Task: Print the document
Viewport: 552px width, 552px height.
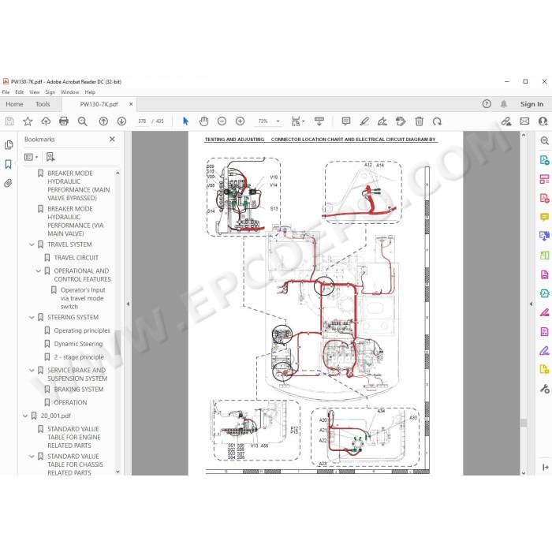Action: pos(64,121)
